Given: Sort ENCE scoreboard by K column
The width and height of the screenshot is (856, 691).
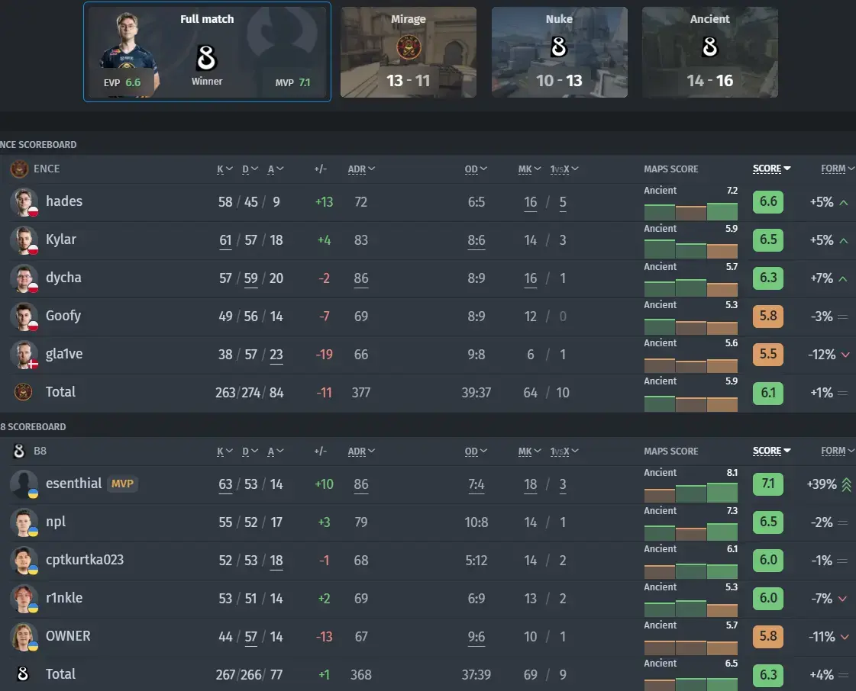Looking at the screenshot, I should [x=224, y=169].
